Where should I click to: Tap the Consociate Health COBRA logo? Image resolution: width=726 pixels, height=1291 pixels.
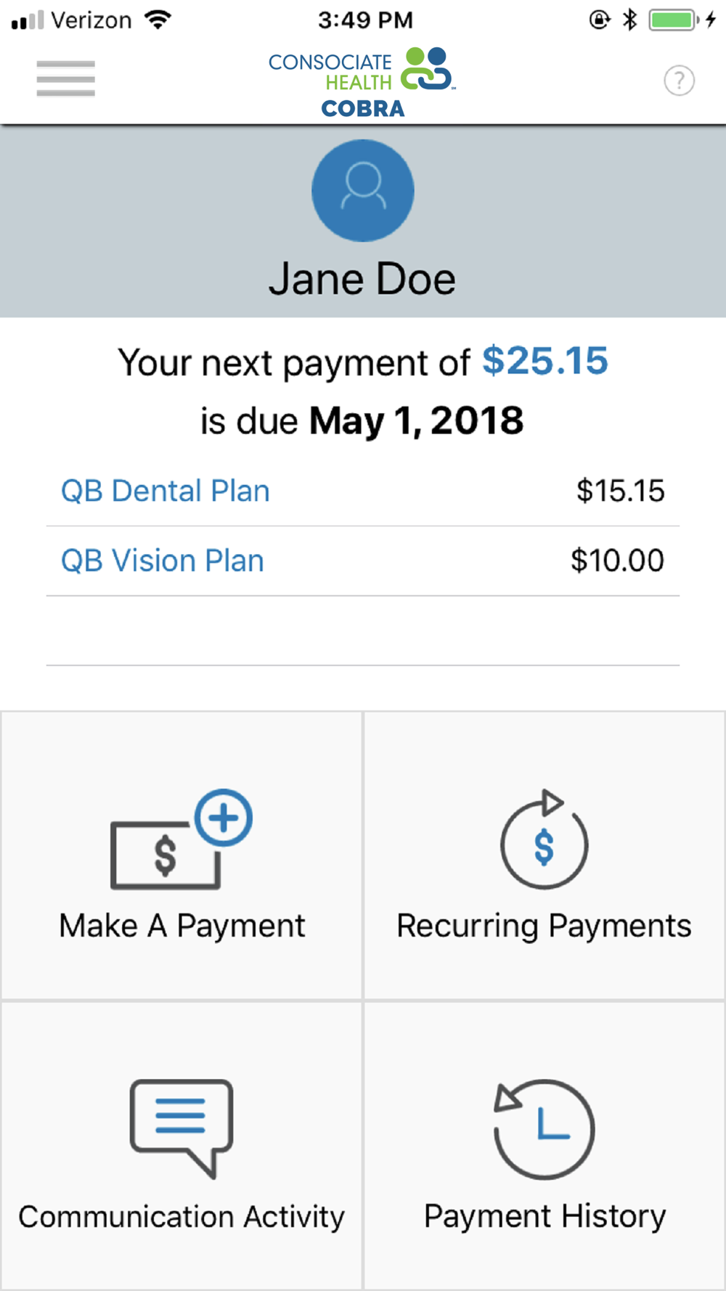(x=362, y=83)
